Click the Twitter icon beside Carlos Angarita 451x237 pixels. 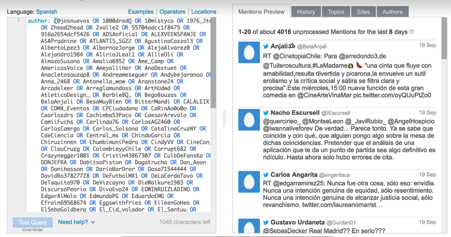[x=266, y=175]
